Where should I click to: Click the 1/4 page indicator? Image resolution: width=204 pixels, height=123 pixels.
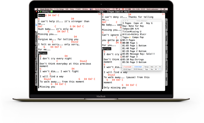[x=99, y=14]
